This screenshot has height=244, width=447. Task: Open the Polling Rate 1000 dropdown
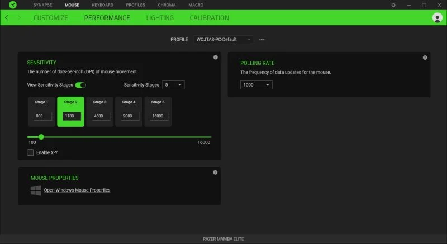coord(256,85)
